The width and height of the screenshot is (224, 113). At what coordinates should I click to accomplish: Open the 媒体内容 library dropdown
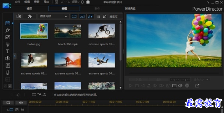(53, 16)
